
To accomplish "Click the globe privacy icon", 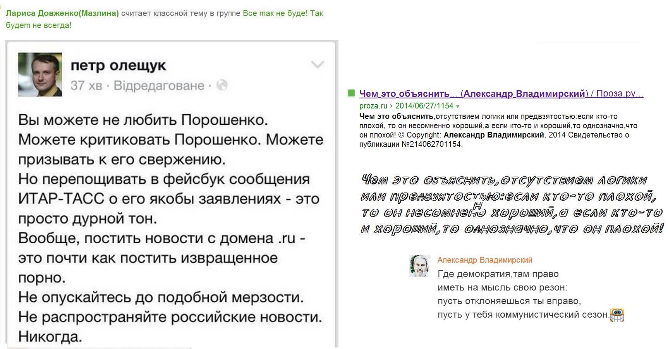I will tap(222, 85).
